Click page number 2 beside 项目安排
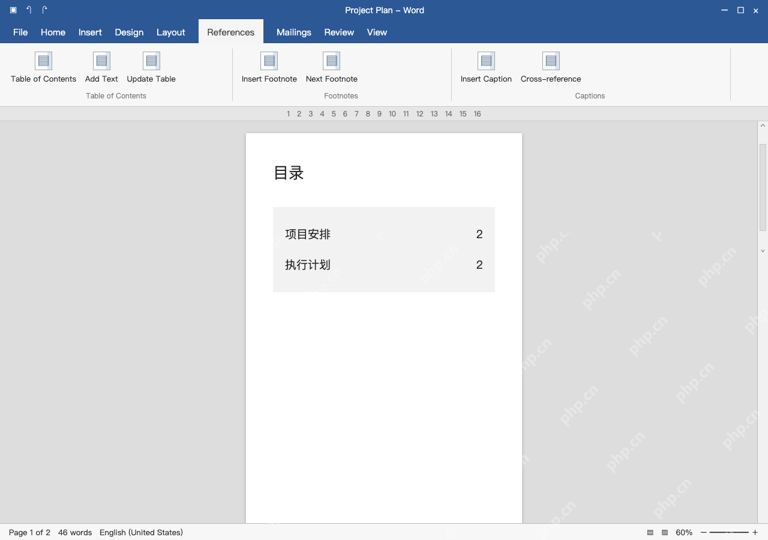Viewport: 768px width, 540px height. click(x=479, y=234)
